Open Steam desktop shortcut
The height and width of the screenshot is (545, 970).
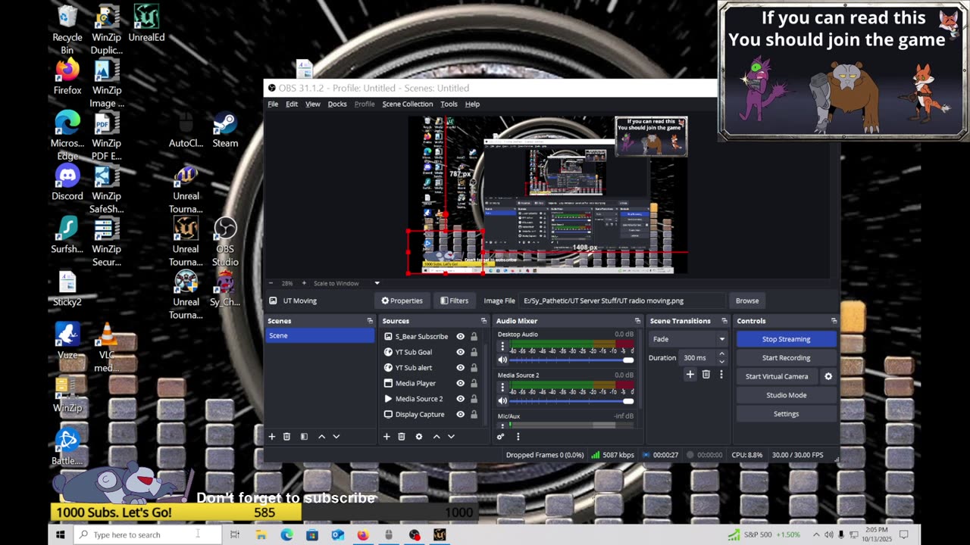point(225,129)
